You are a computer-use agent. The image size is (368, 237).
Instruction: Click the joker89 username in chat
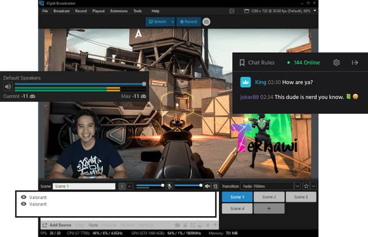tap(249, 97)
